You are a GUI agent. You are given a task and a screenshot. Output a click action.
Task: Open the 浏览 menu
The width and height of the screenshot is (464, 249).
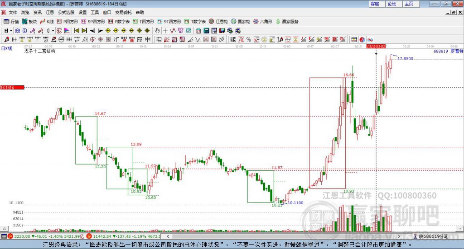25,12
